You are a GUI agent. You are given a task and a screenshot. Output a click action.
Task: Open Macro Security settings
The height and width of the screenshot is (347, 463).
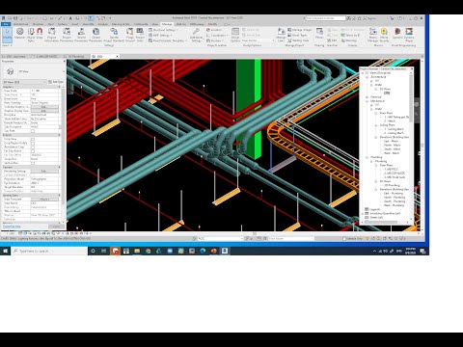click(384, 35)
